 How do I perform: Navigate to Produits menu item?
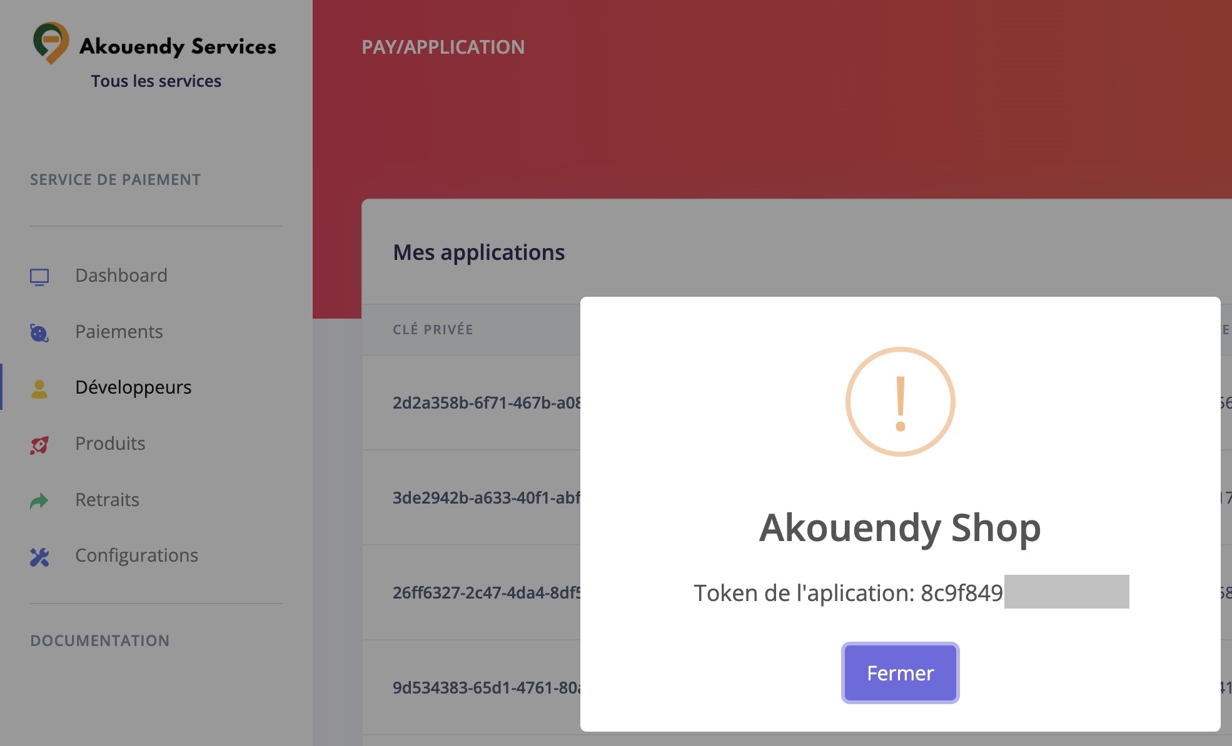coord(110,444)
